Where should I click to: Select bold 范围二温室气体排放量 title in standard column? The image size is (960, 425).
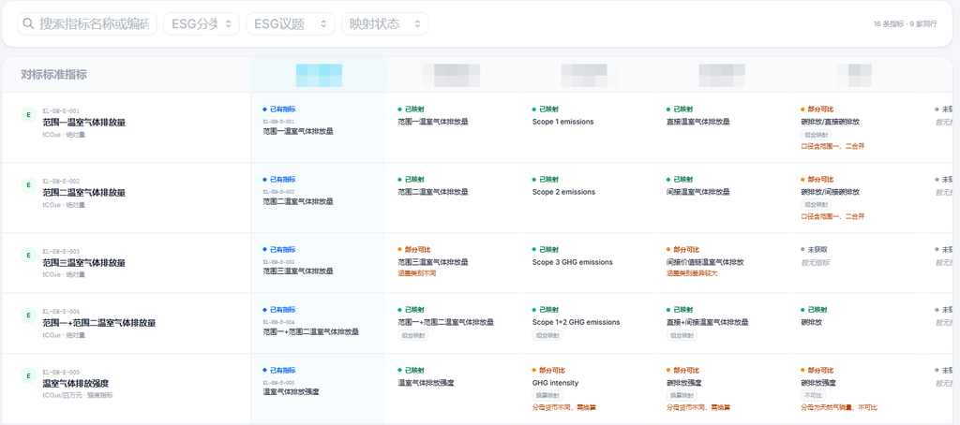(x=83, y=193)
